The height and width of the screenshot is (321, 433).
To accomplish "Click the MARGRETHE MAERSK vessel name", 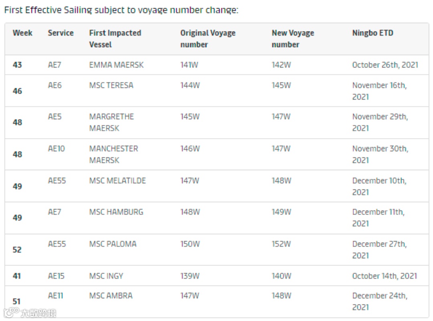I will pos(111,122).
